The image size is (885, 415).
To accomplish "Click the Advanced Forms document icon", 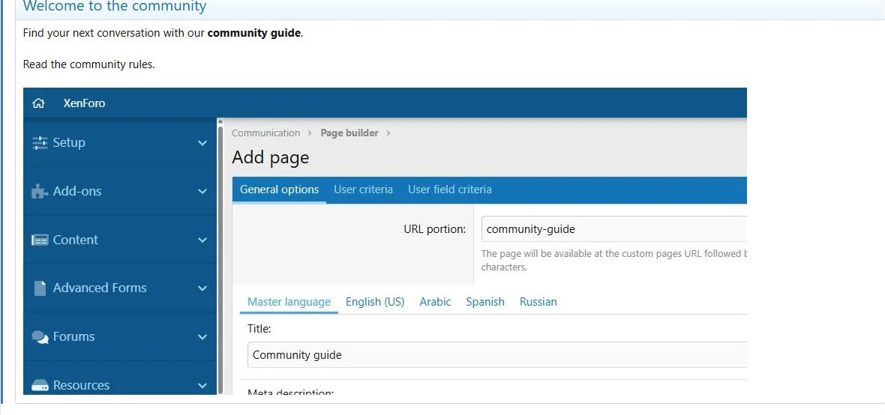I will (x=40, y=288).
